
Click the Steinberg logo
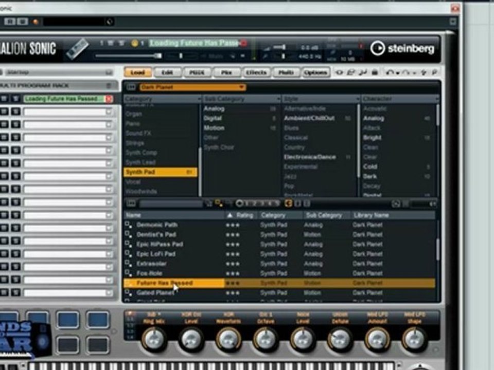[x=402, y=48]
